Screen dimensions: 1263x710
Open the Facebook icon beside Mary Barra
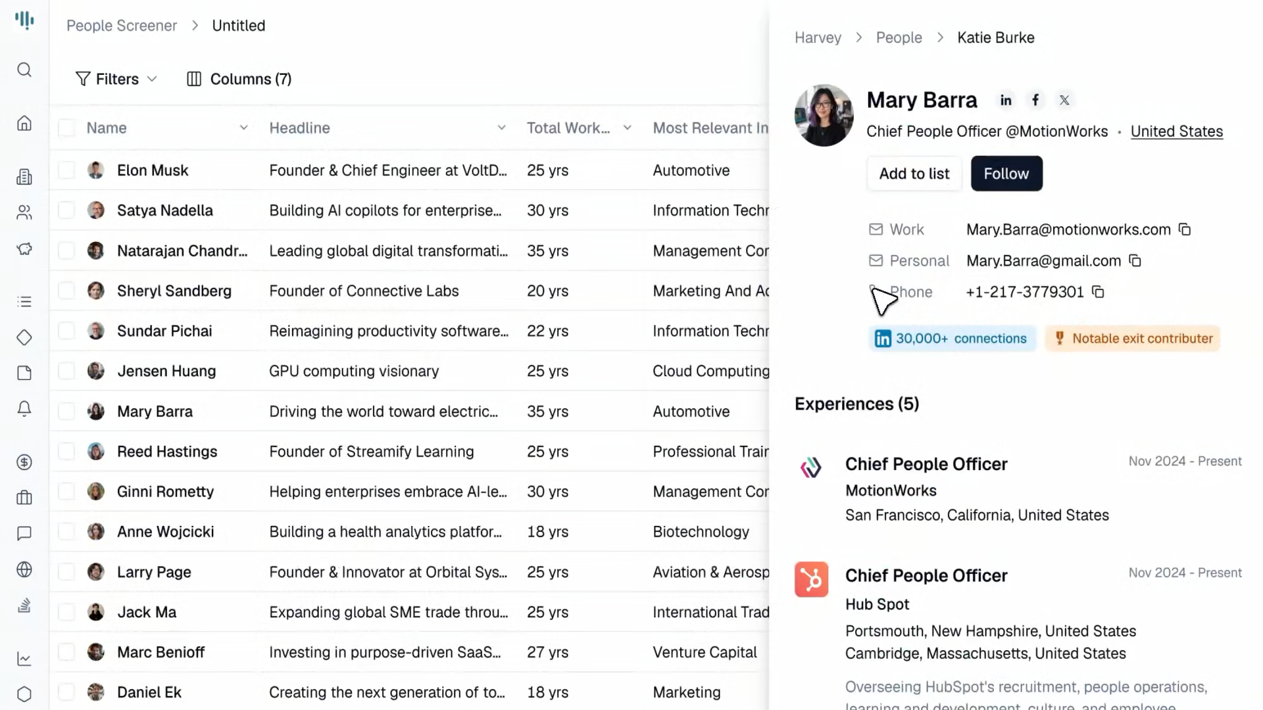(x=1035, y=100)
